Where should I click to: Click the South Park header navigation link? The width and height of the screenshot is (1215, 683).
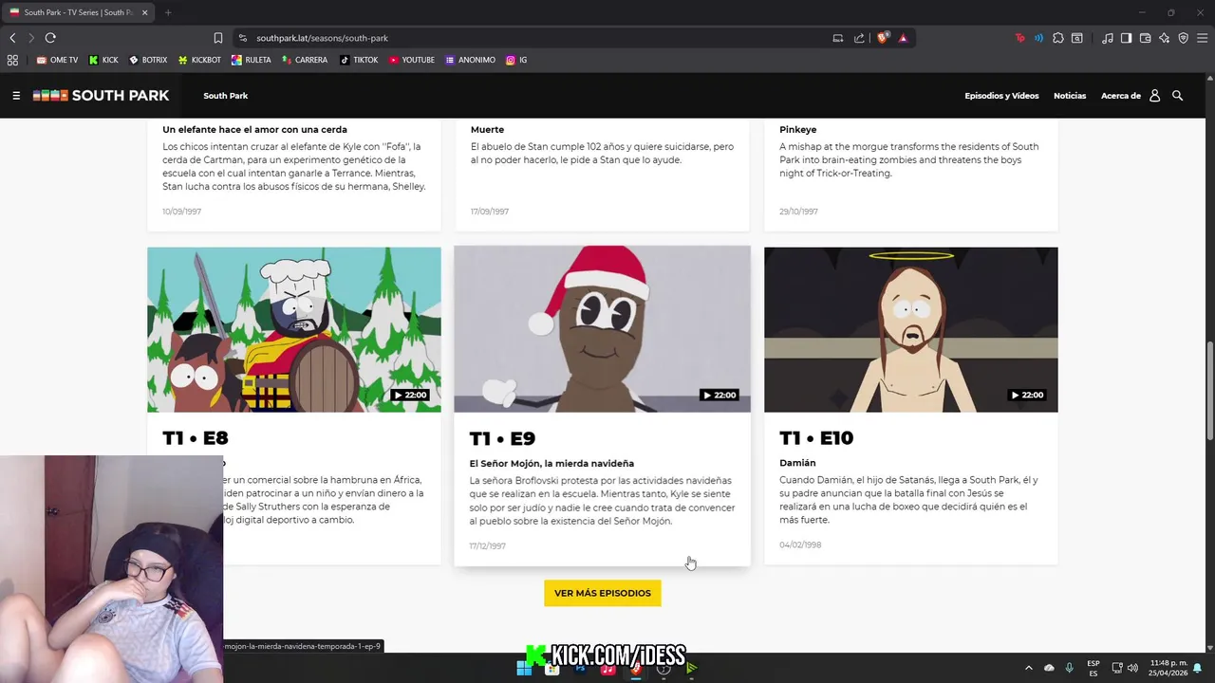(x=226, y=96)
